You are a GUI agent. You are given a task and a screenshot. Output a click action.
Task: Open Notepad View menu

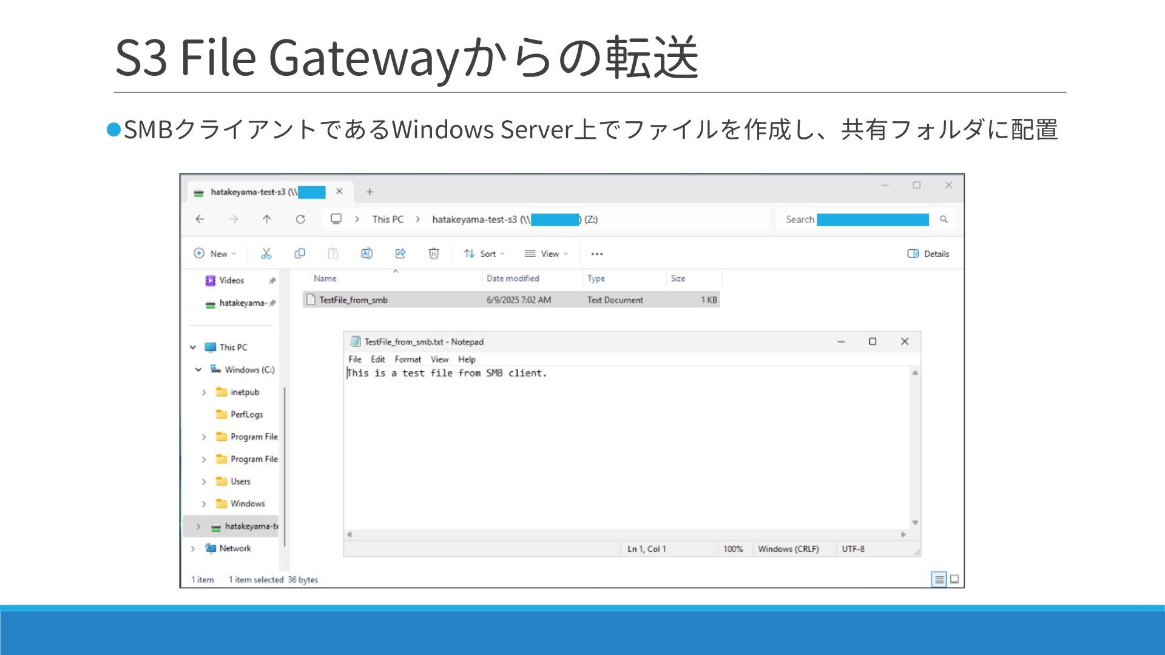click(x=439, y=360)
